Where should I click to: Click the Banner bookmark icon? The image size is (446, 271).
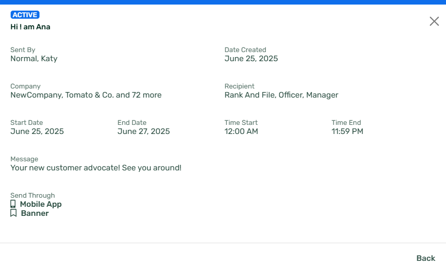point(13,213)
